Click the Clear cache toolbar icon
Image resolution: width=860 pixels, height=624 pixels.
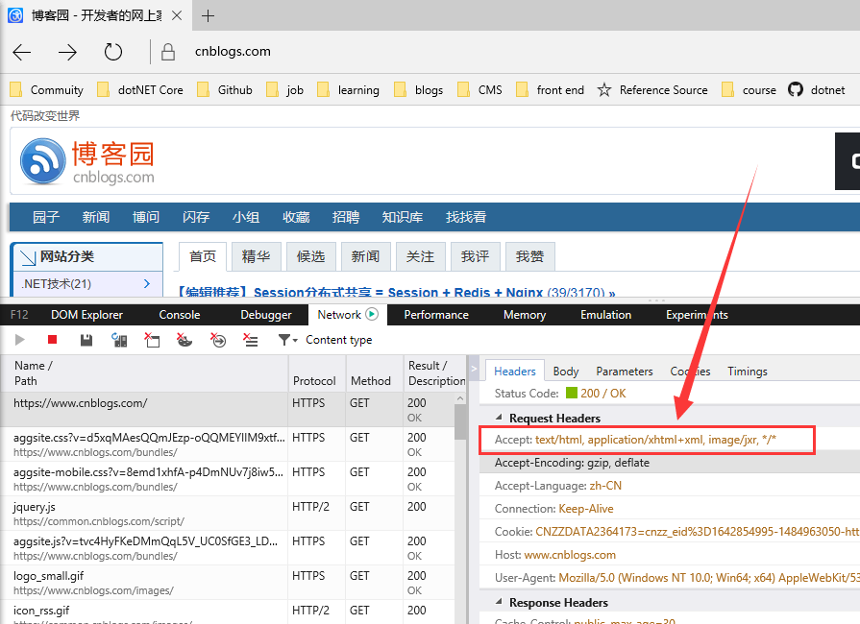[152, 340]
